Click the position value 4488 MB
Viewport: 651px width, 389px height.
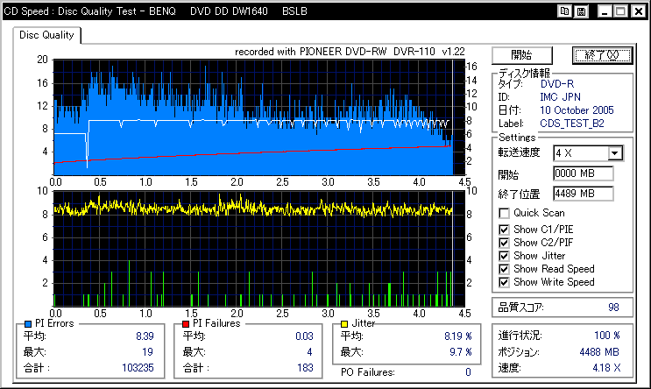[x=599, y=352]
